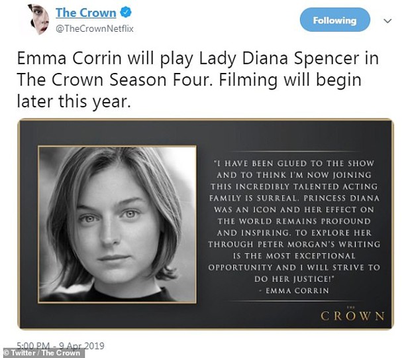The image size is (402, 358).
Task: Click The Crown display name link
Action: coord(86,13)
